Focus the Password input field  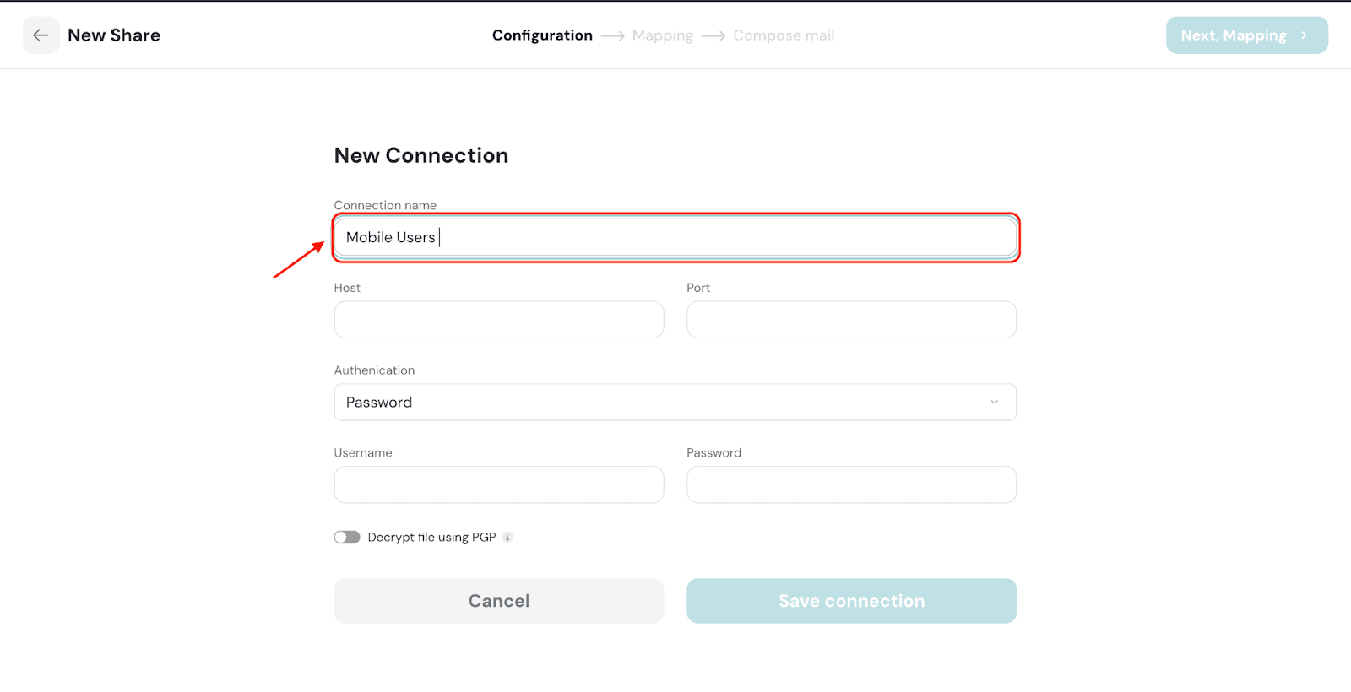click(x=851, y=485)
